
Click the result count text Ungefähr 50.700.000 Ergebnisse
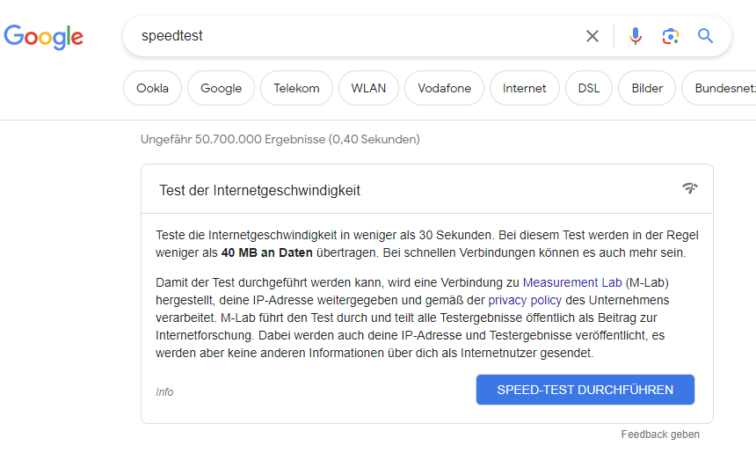coord(233,140)
